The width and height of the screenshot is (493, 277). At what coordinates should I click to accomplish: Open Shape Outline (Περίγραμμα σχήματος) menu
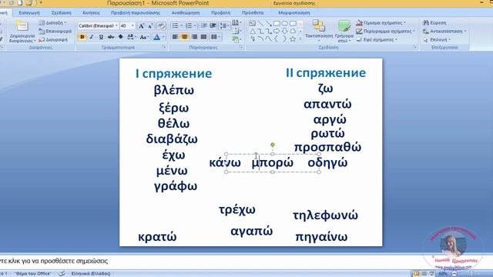pos(385,32)
